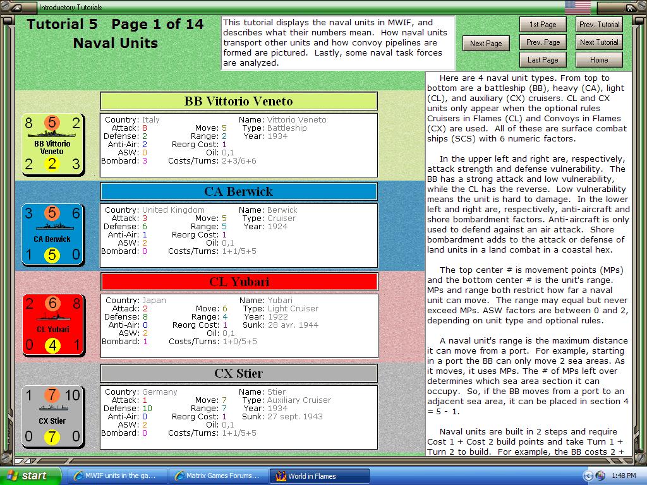Click the cruiser silhouette on the CA Berwick counter
This screenshot has width=647, height=485.
54,226
